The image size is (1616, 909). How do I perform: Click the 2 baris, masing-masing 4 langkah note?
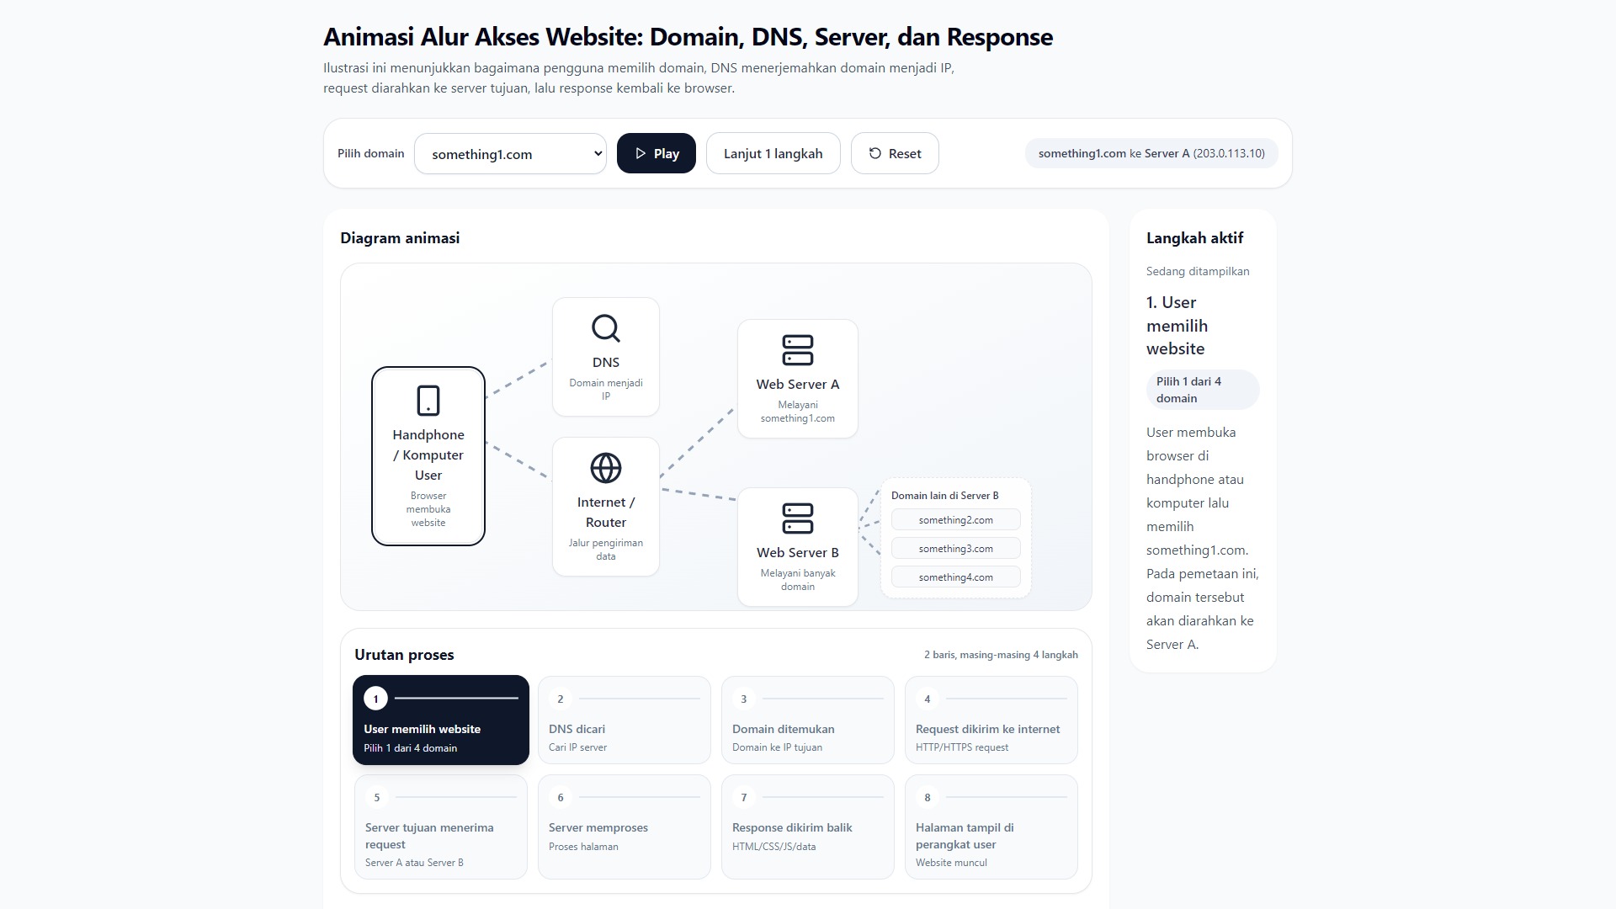point(1001,655)
